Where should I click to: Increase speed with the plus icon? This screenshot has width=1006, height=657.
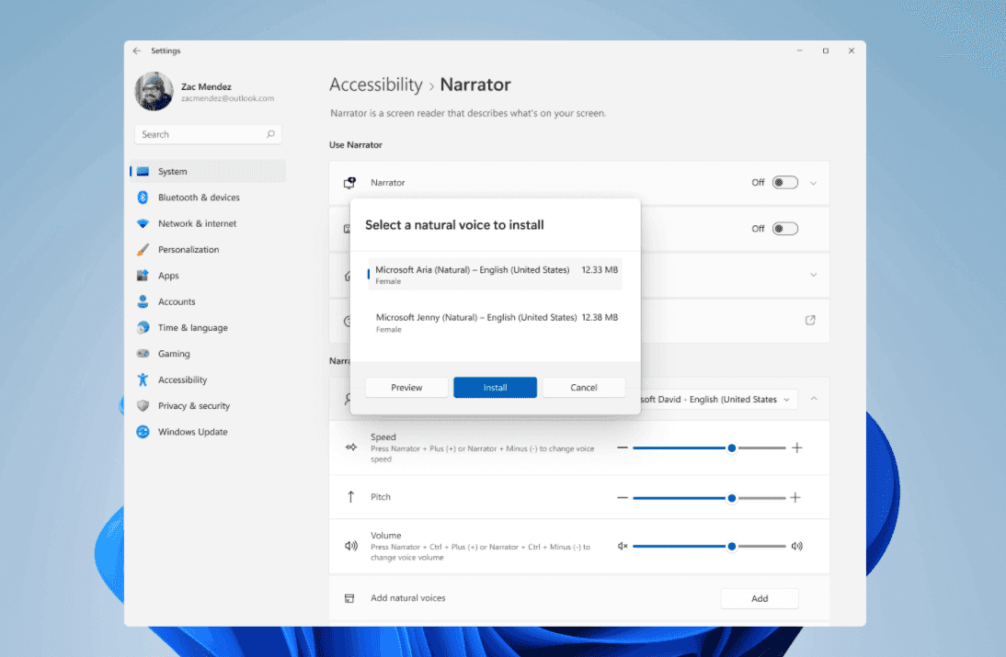click(x=797, y=447)
